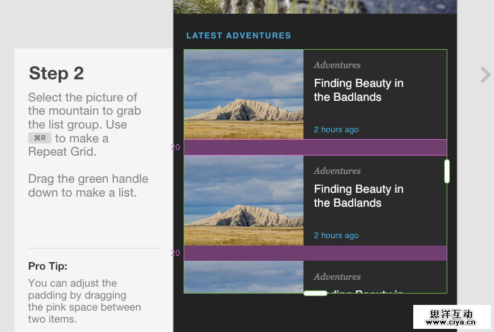Select the first pink padding bar
Screen dimensions: 494x332
click(x=315, y=147)
